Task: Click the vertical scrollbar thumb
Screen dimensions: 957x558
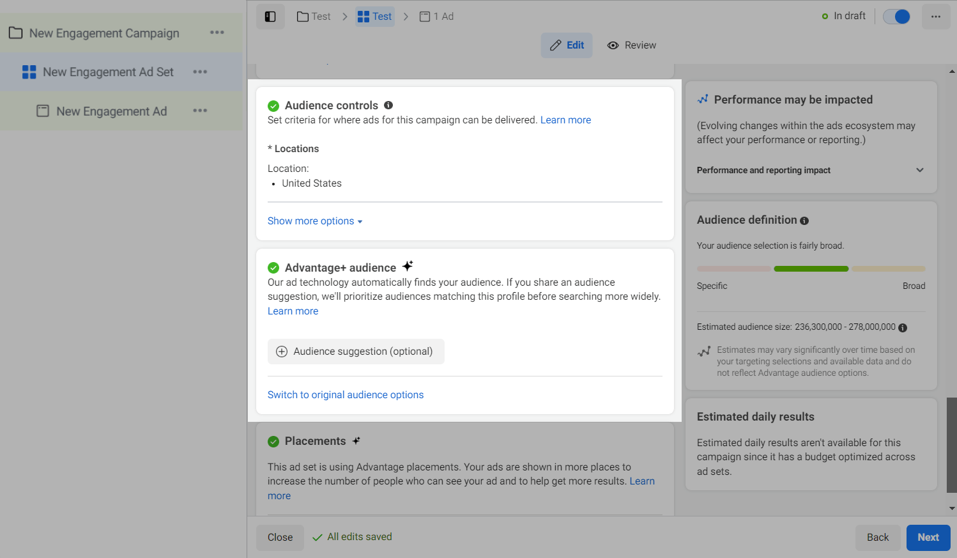Action: pos(951,444)
